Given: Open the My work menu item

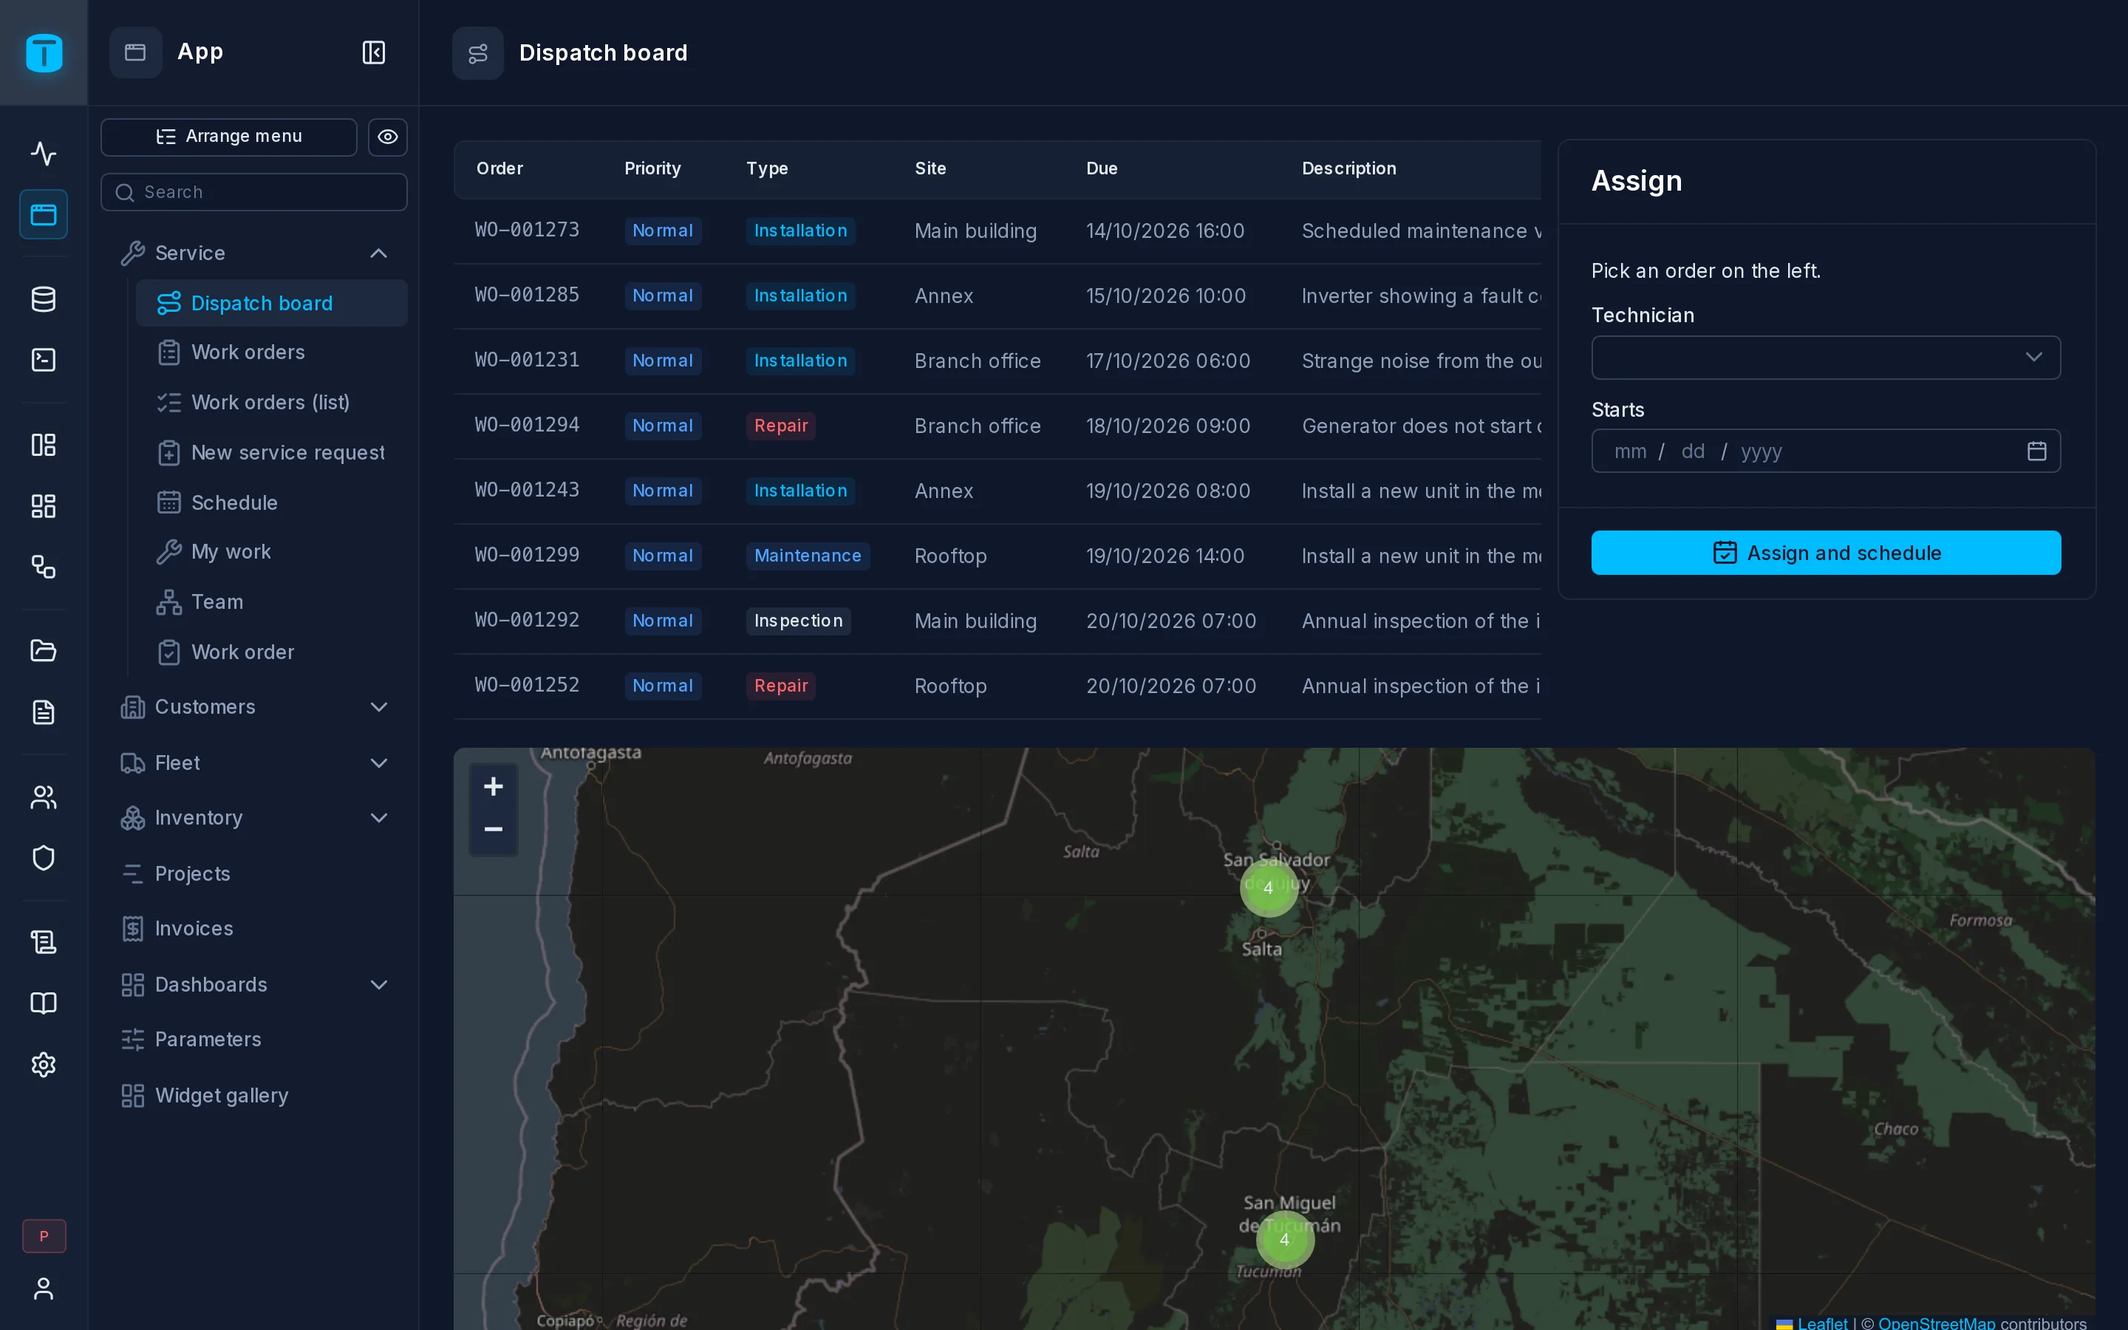Looking at the screenshot, I should (271, 551).
